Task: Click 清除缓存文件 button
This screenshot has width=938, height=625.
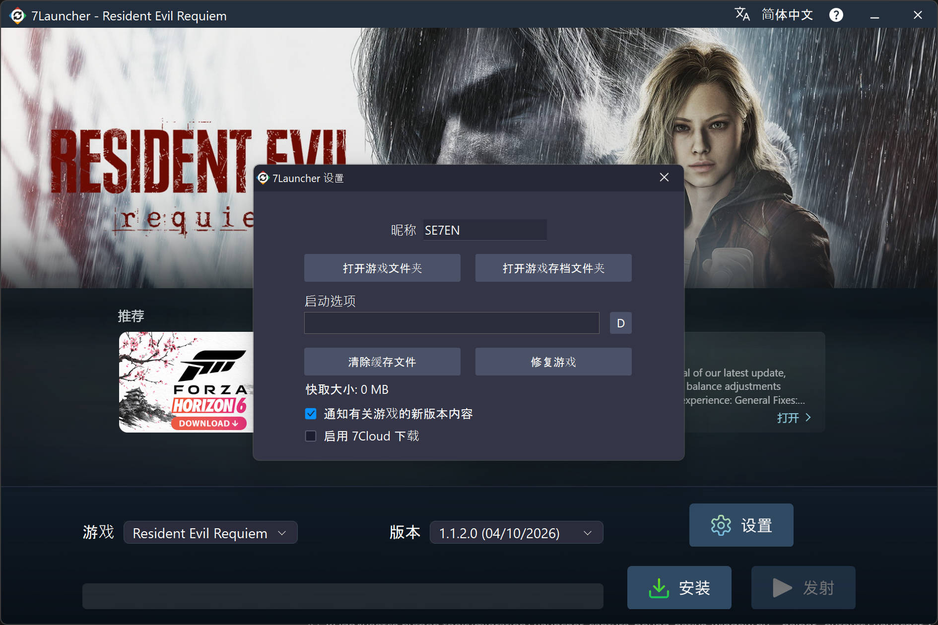Action: 382,362
